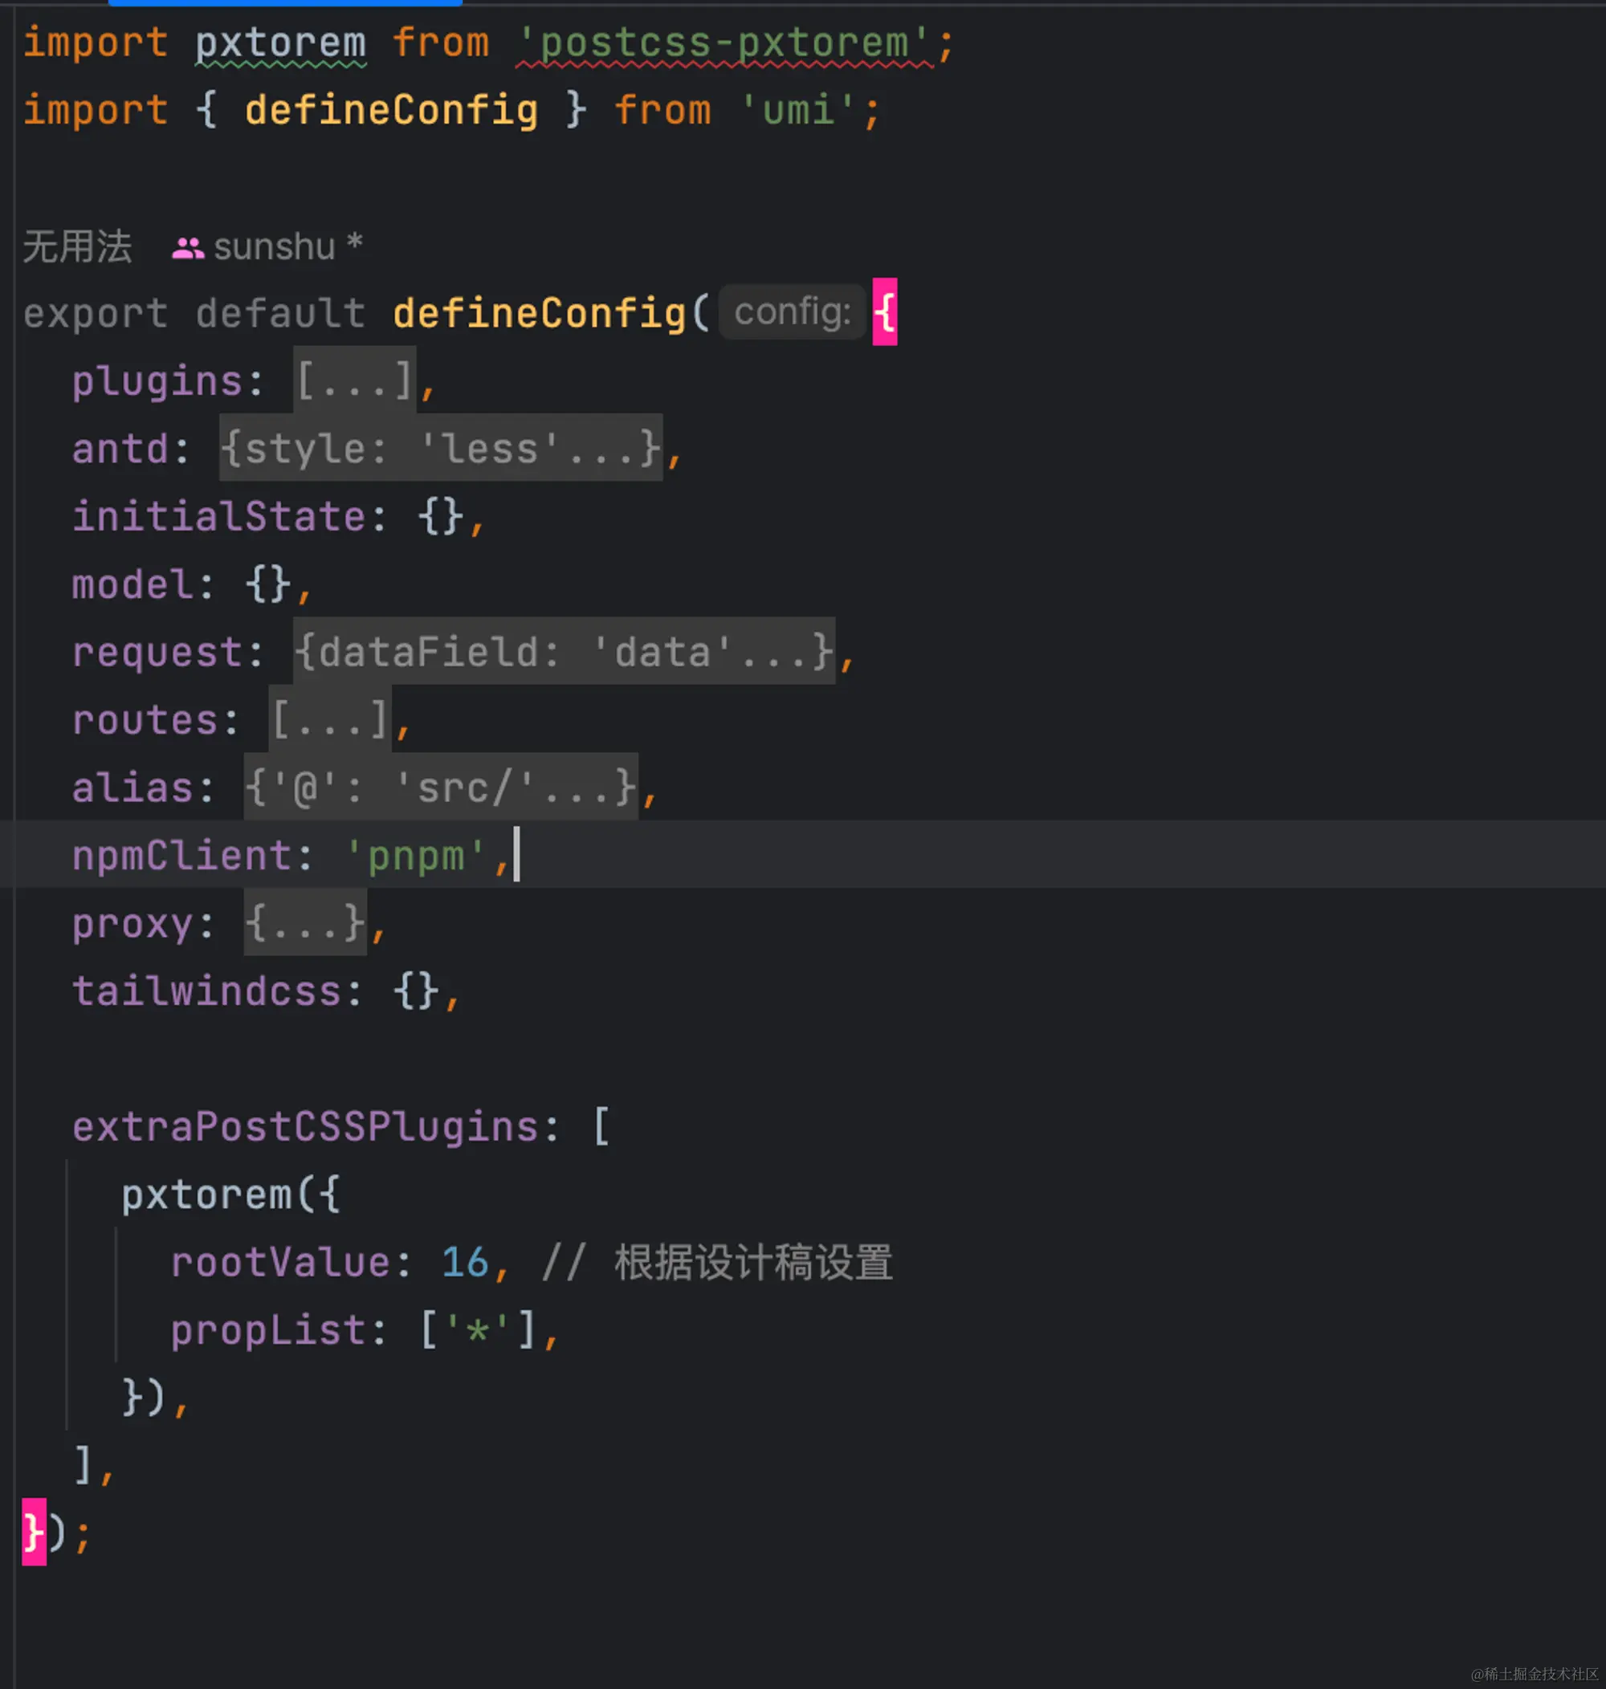Click the defineConfig call after export default
The image size is (1606, 1689).
(x=540, y=312)
